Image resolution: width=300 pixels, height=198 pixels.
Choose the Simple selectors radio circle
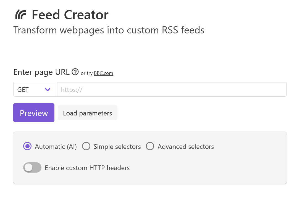click(x=86, y=146)
